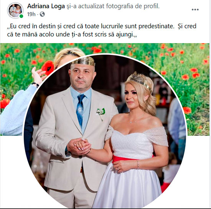Click the couple's joined hands in photo
Screen dimensions: 211x209
[79, 147]
